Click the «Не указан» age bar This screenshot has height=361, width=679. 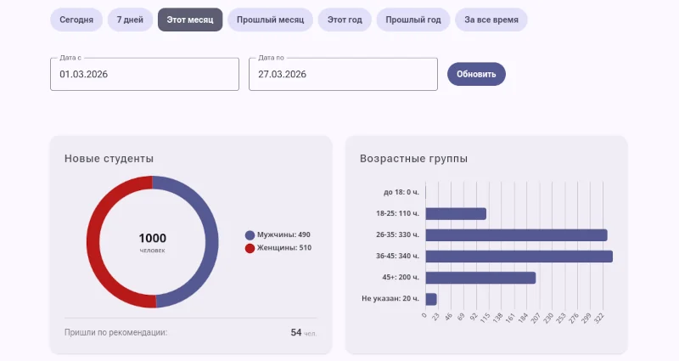pos(431,299)
